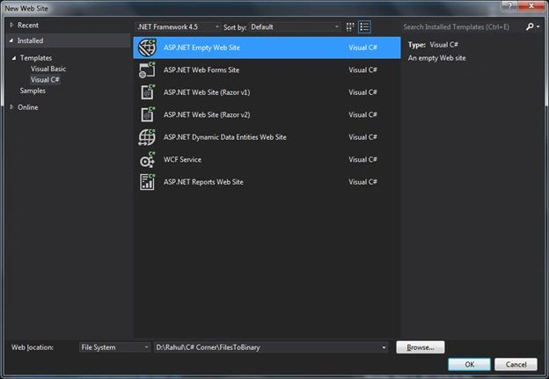Click 'An empty Web site' description text
The image size is (549, 379).
(x=436, y=58)
